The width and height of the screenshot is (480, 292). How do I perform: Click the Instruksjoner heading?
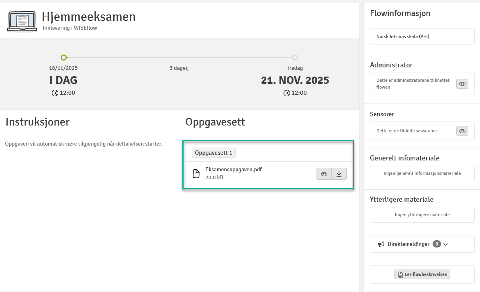[38, 122]
